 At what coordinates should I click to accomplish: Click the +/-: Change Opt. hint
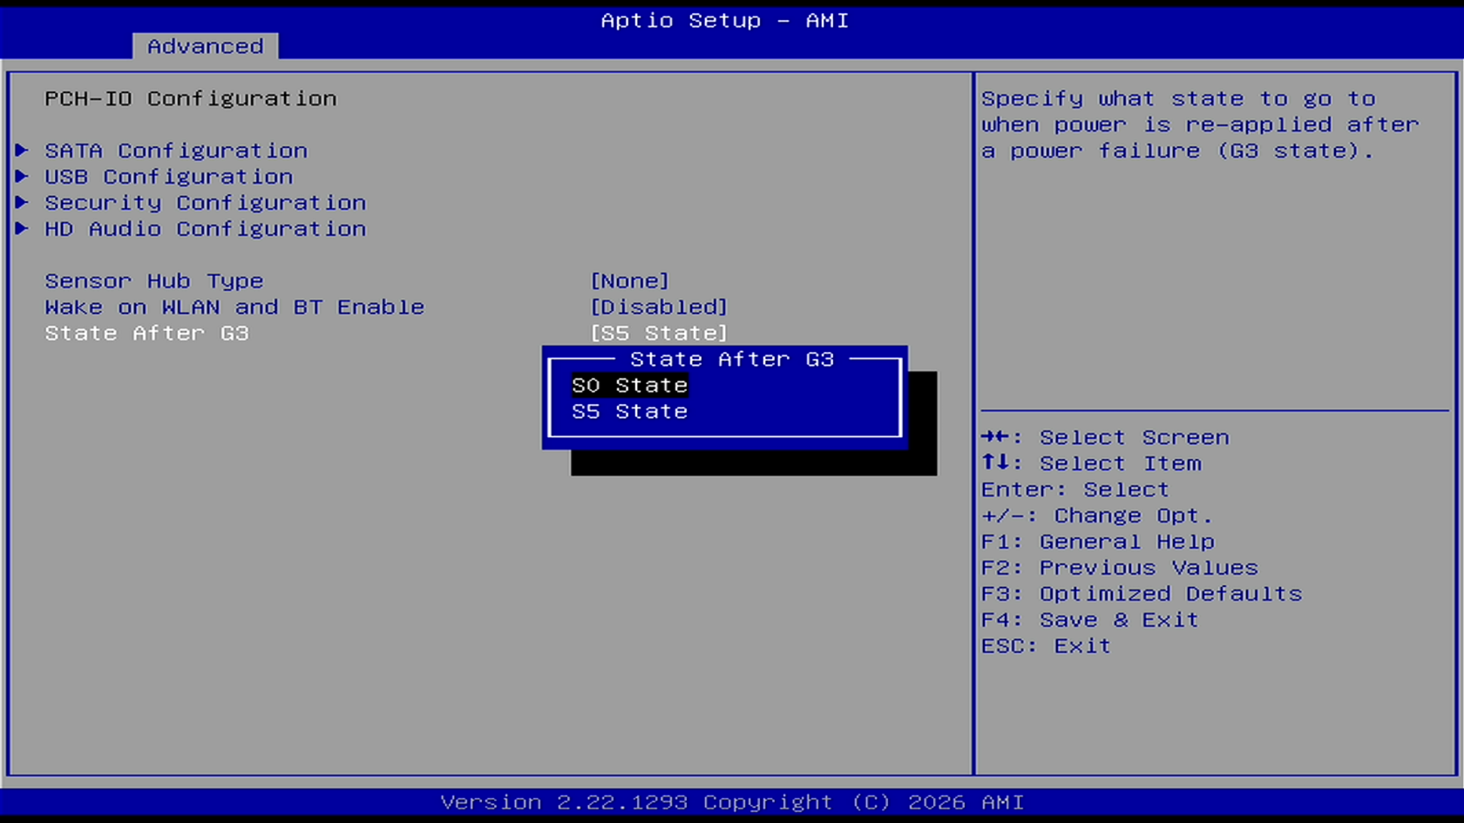pyautogui.click(x=1097, y=516)
